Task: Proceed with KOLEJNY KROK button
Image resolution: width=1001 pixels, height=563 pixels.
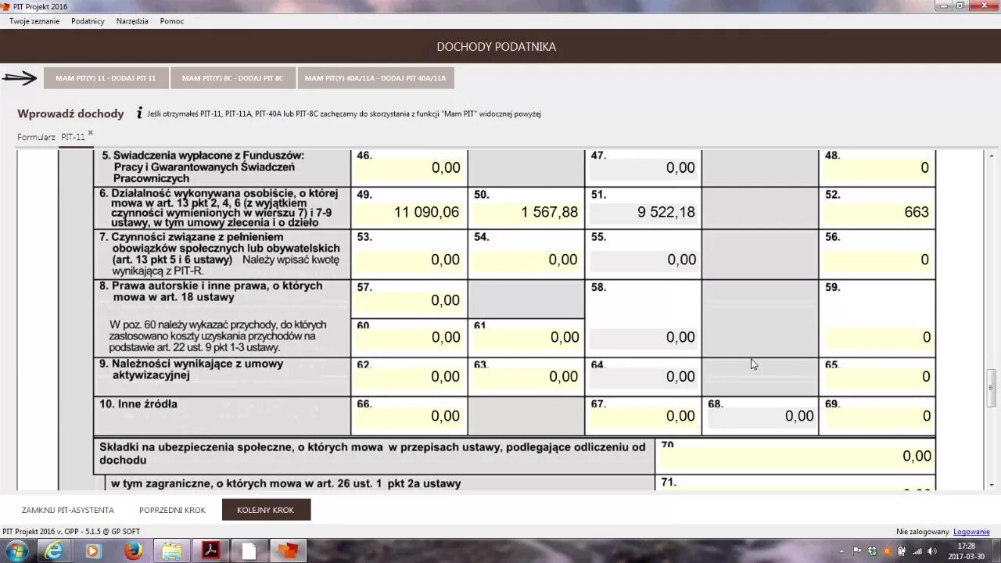Action: [266, 510]
